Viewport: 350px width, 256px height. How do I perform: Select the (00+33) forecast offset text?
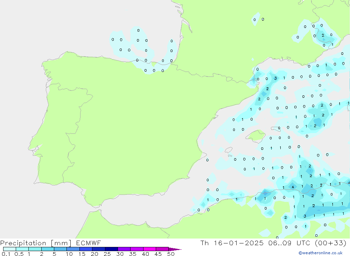pos(330,243)
